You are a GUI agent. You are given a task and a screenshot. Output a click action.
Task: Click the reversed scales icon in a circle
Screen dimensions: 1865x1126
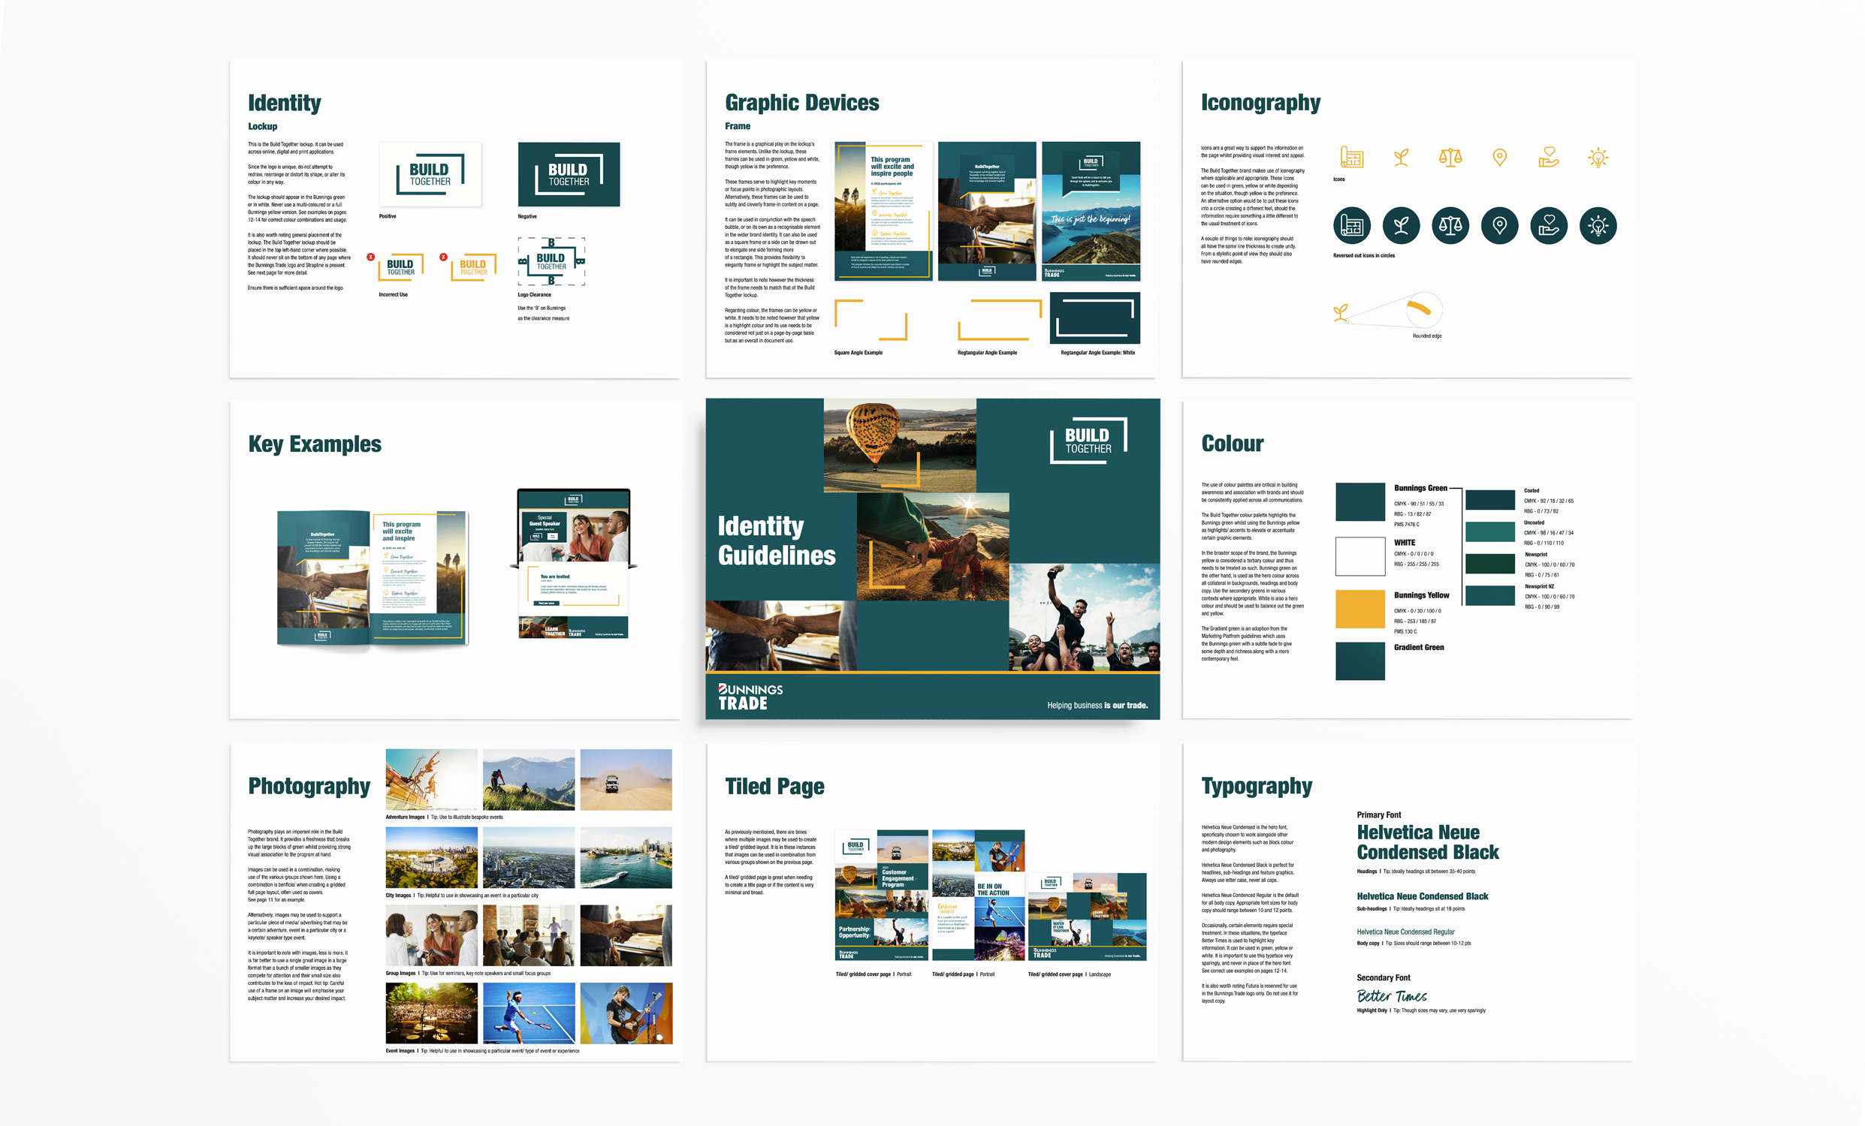click(1450, 224)
